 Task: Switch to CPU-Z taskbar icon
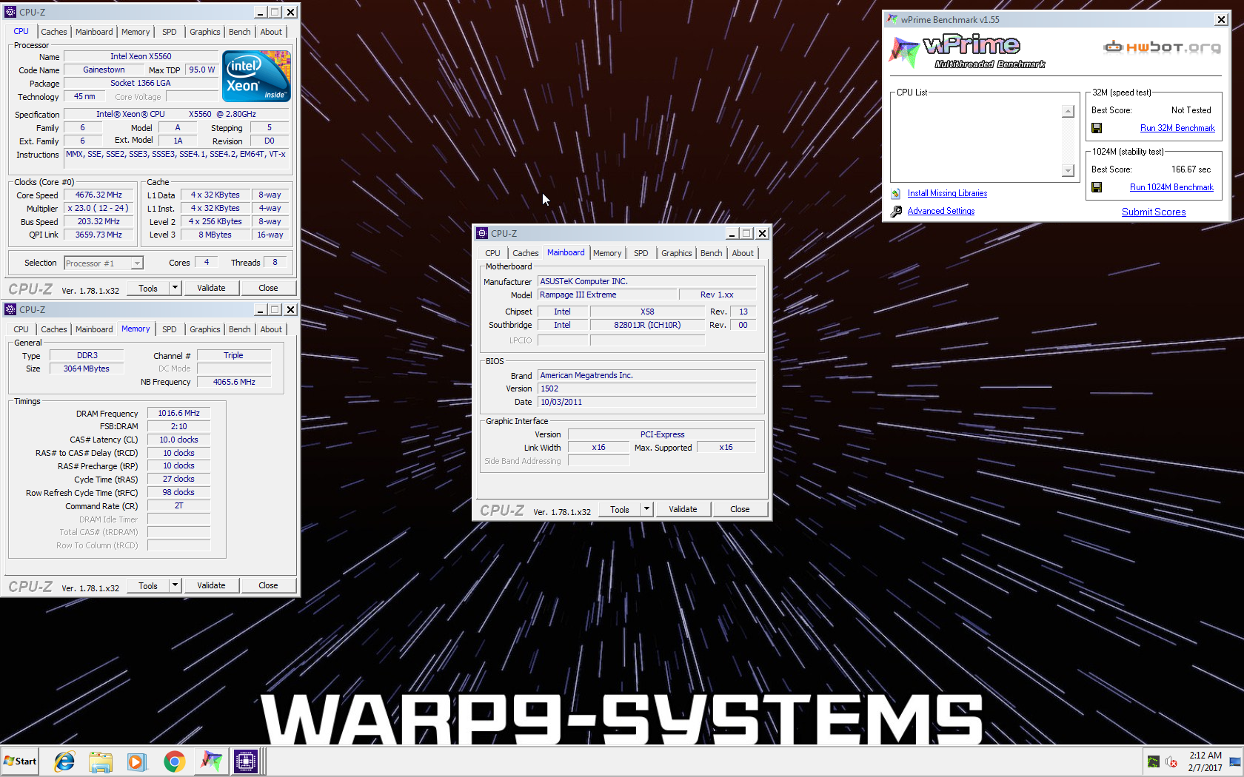point(245,761)
